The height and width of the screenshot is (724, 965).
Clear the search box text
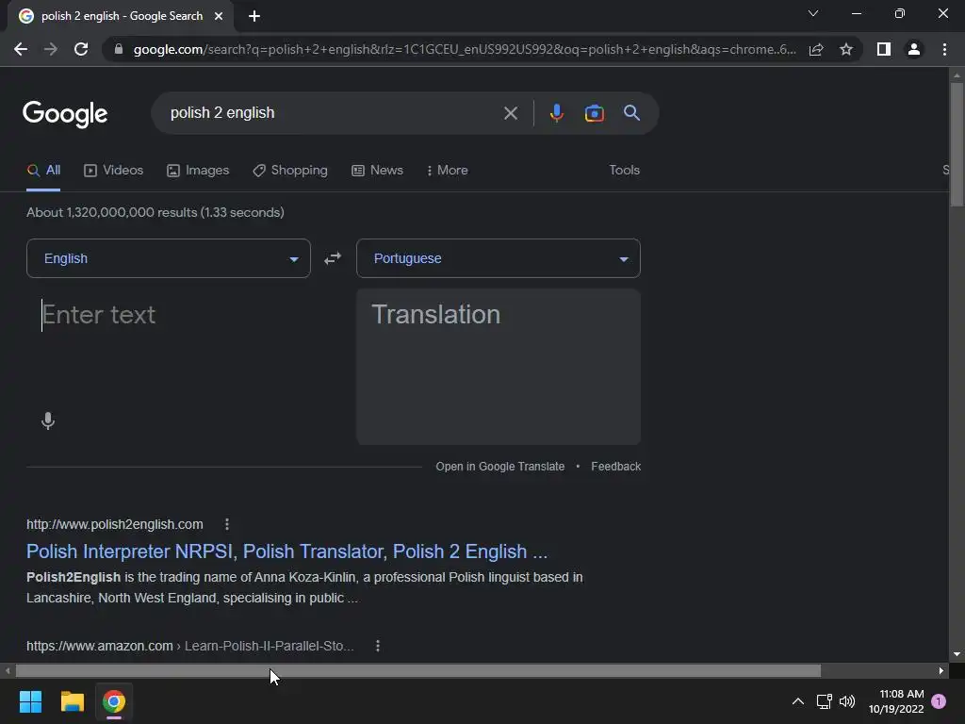[510, 113]
